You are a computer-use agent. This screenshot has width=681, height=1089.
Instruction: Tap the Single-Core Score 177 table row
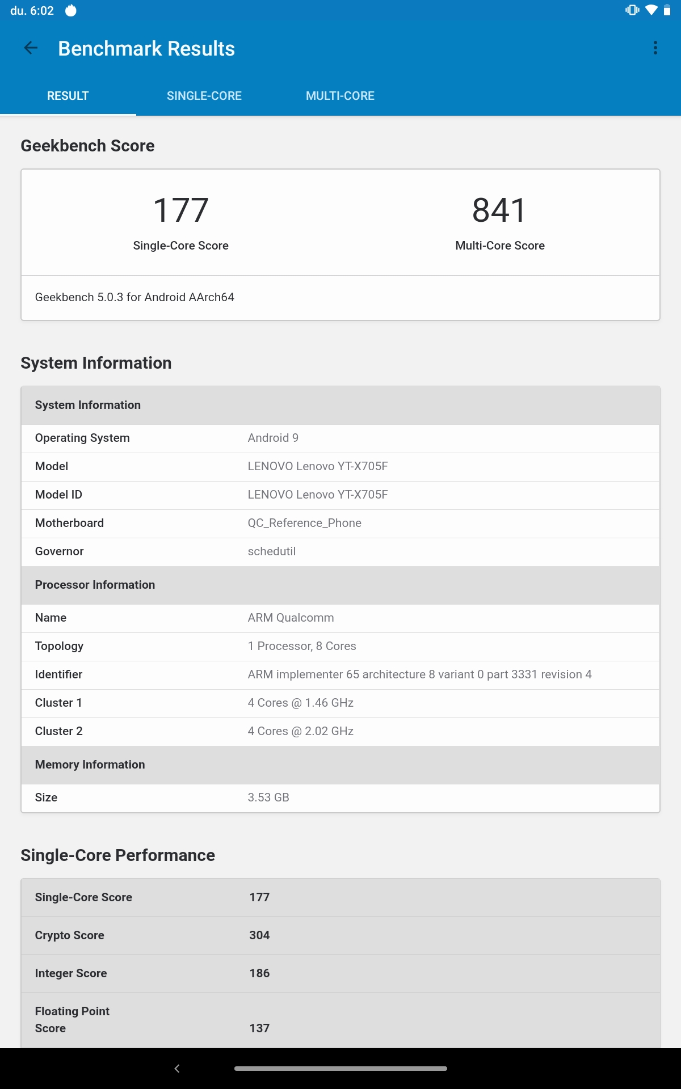click(x=340, y=897)
